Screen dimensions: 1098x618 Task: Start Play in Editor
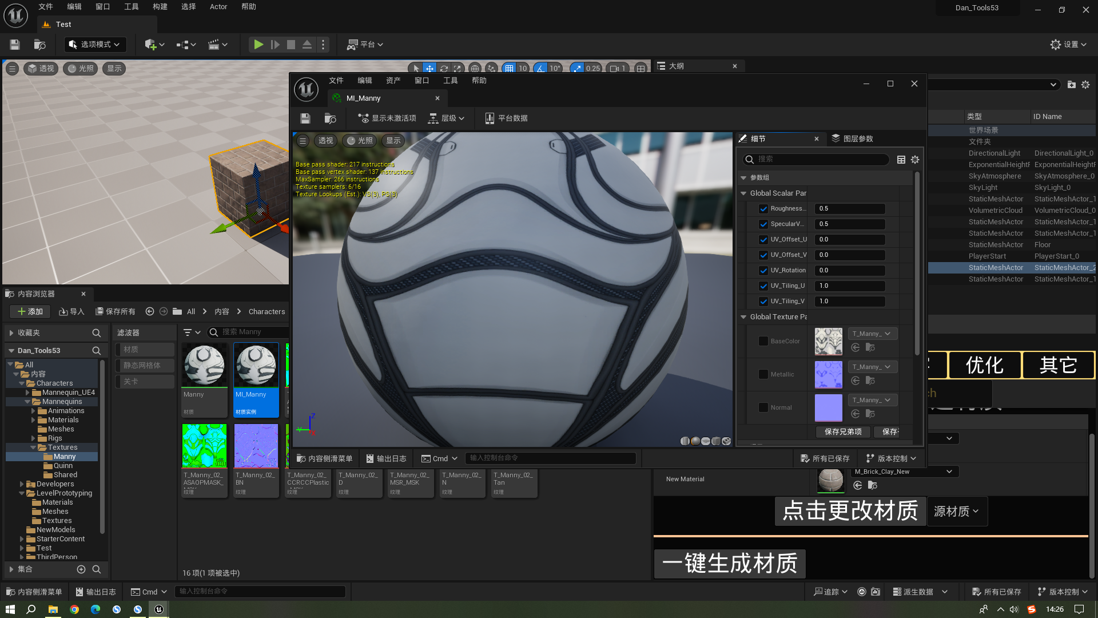(x=258, y=45)
